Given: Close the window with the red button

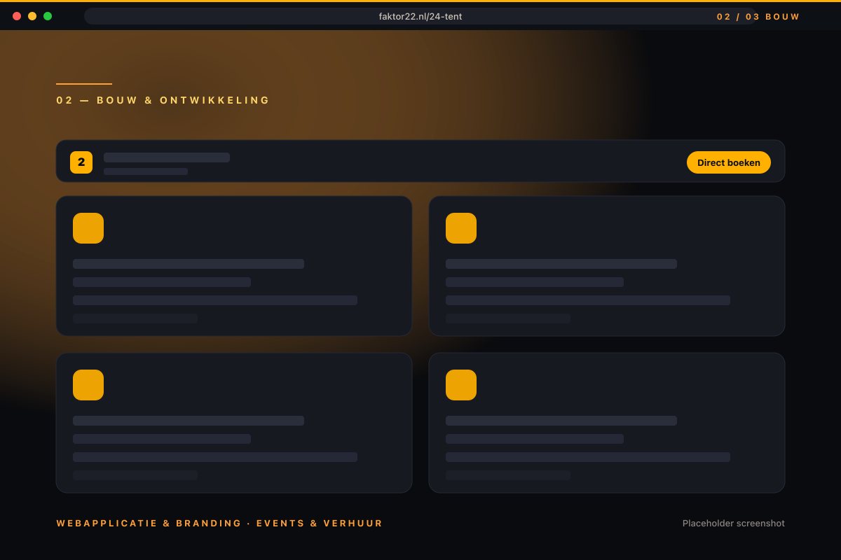Looking at the screenshot, I should click(x=17, y=16).
